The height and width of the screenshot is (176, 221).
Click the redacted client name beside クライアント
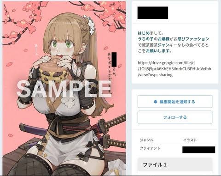[199, 150]
